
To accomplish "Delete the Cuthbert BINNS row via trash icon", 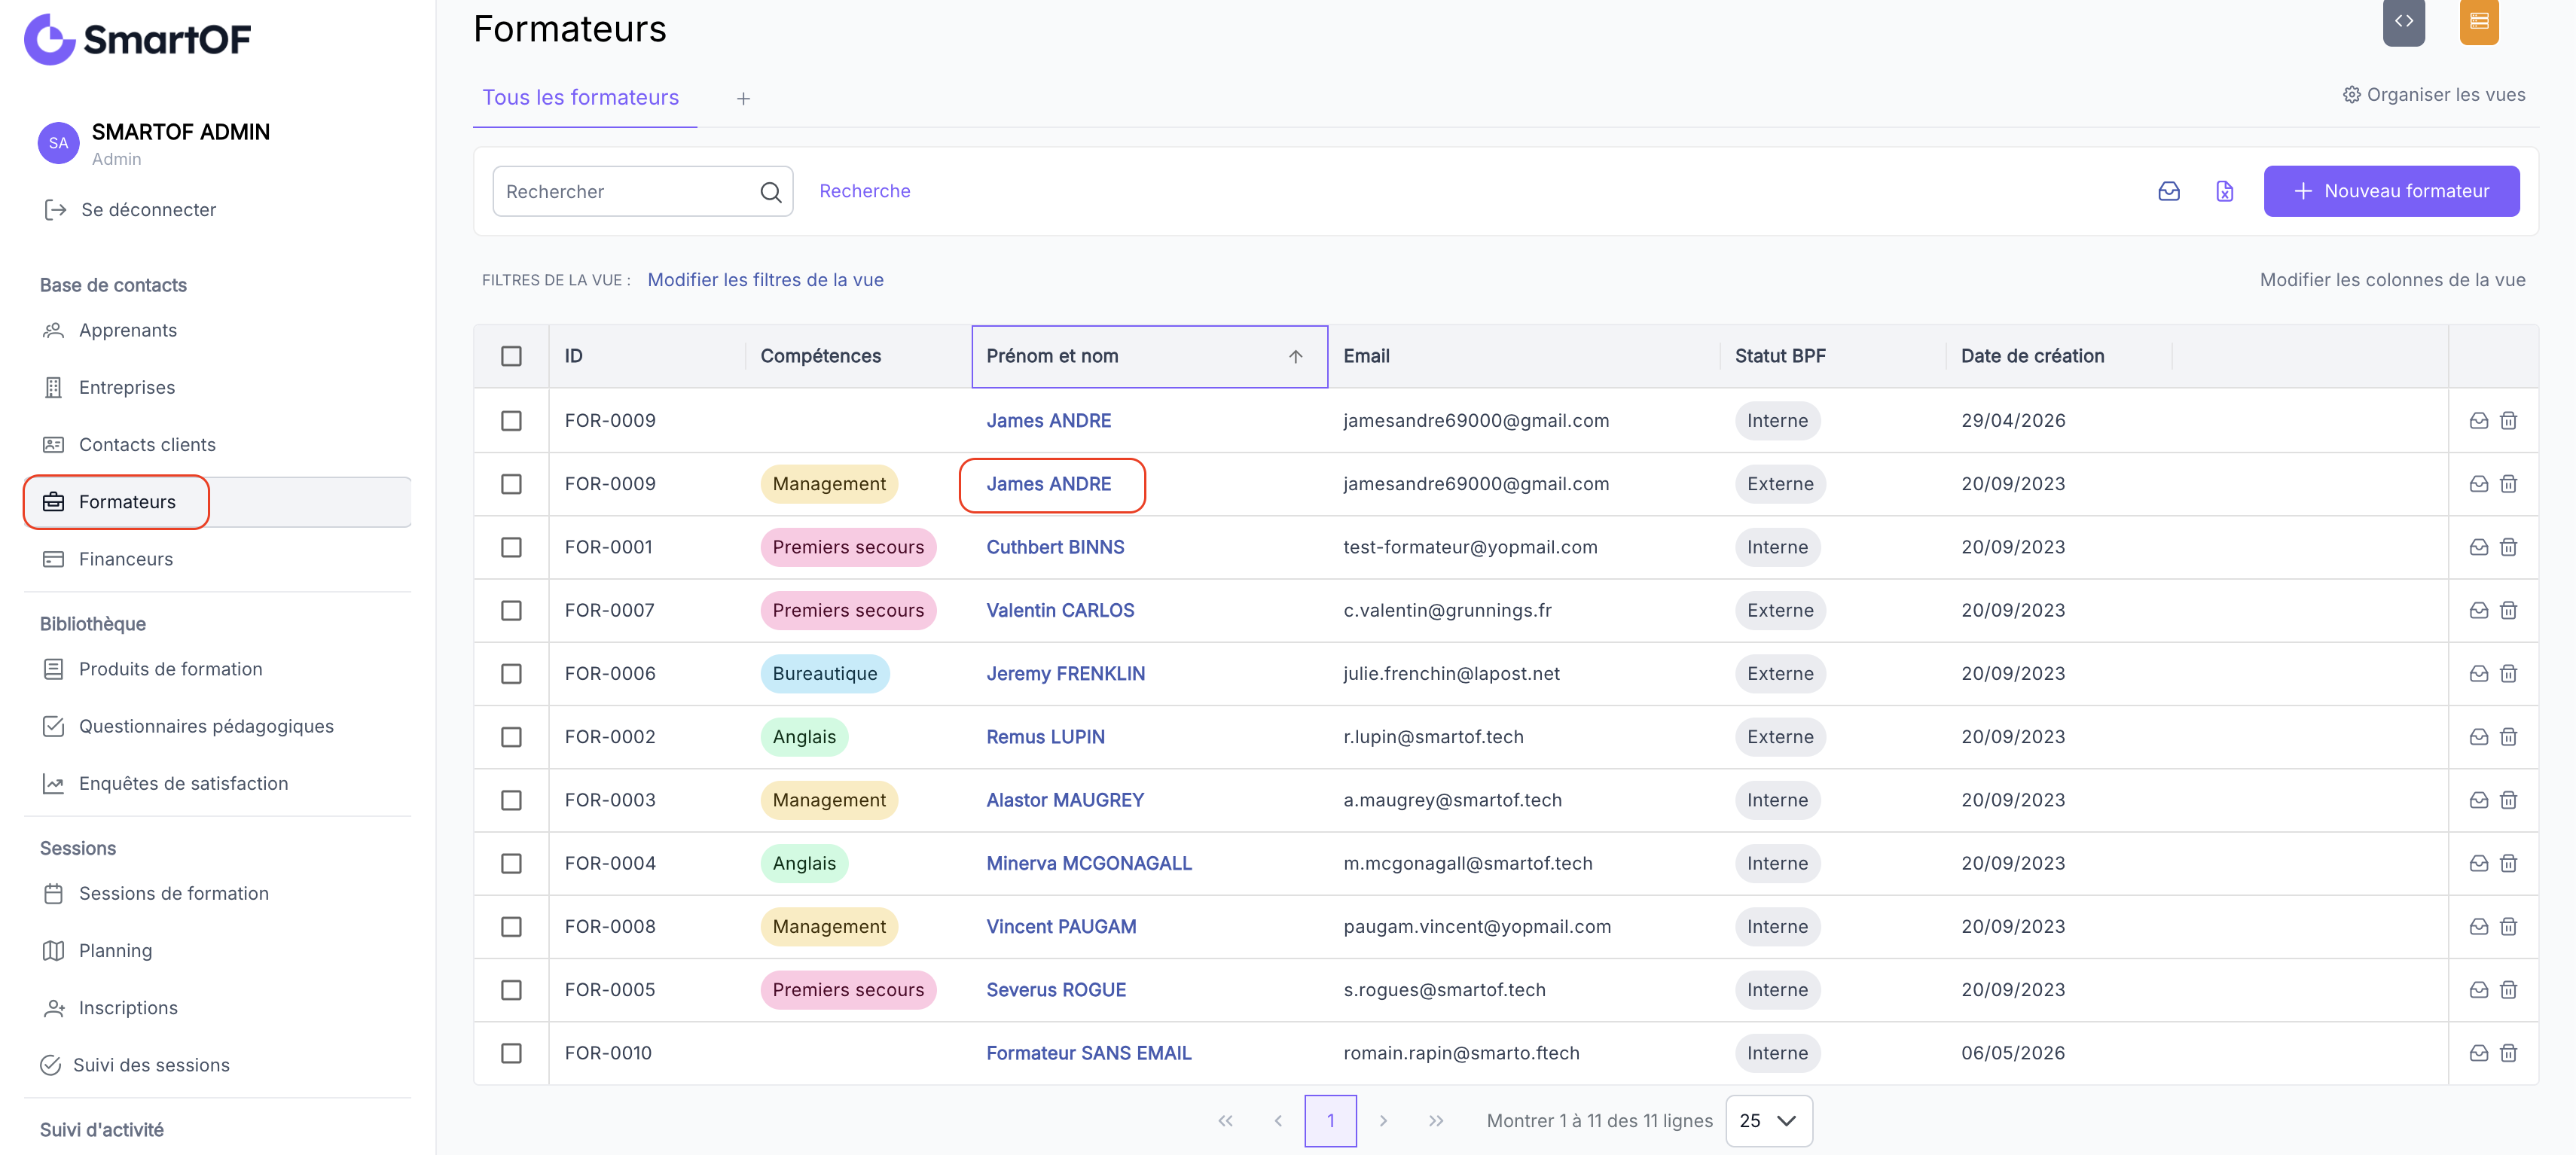I will click(2508, 547).
